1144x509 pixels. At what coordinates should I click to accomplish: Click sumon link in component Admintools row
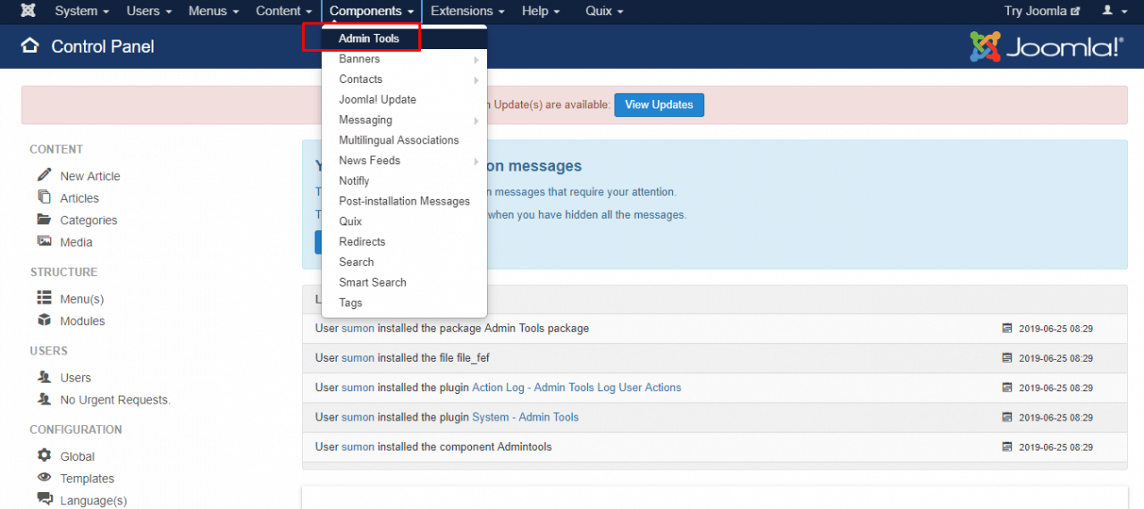click(x=357, y=446)
